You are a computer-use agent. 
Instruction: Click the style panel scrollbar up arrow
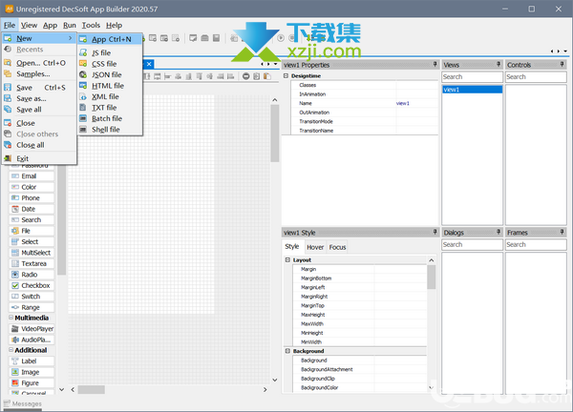432,260
